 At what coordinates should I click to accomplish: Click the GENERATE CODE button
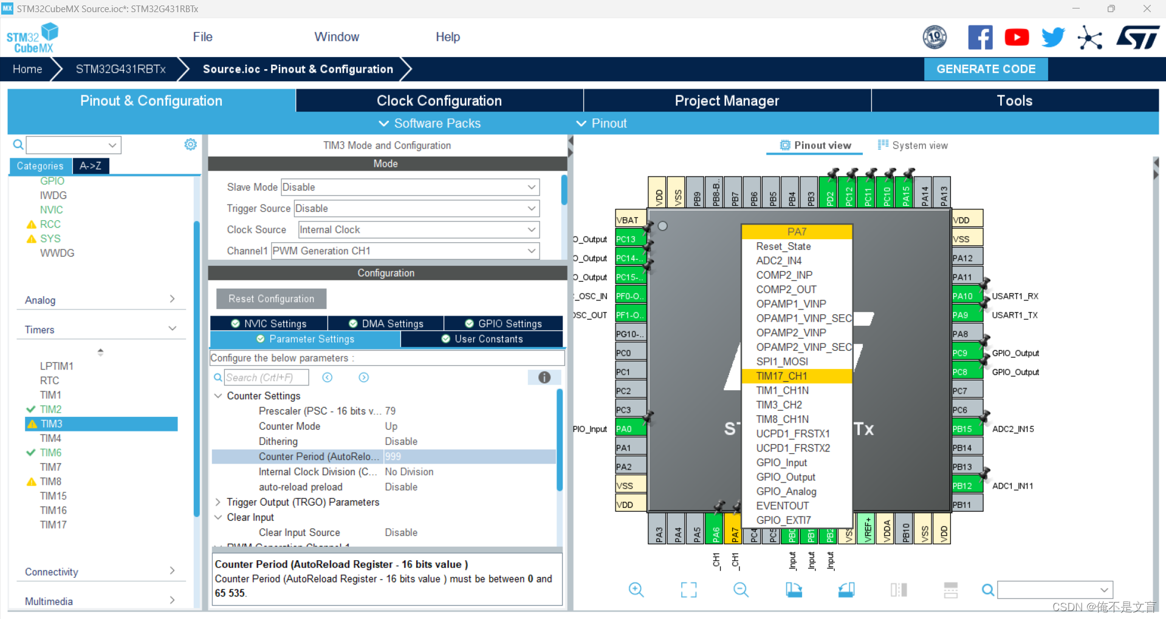pyautogui.click(x=986, y=69)
